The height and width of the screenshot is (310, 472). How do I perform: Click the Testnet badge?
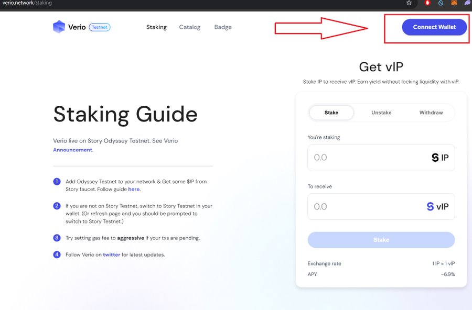pyautogui.click(x=100, y=27)
